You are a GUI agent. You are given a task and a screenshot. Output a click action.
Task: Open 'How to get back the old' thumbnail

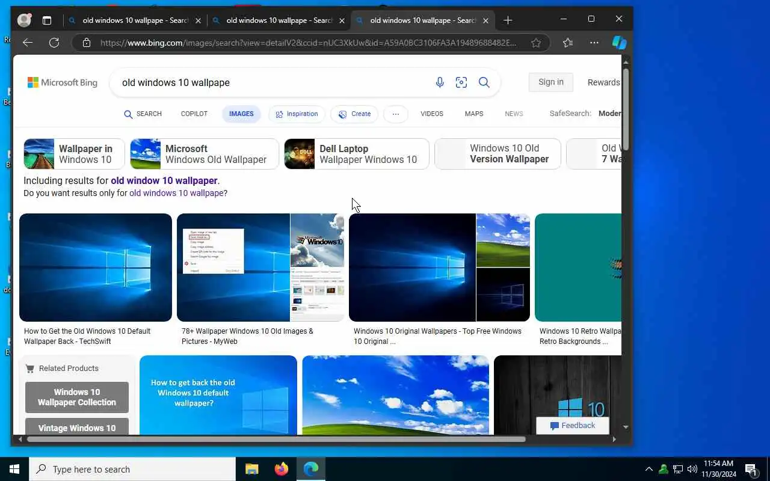pos(218,395)
